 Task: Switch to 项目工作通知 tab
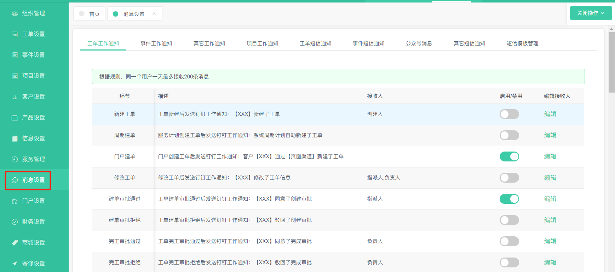[263, 43]
